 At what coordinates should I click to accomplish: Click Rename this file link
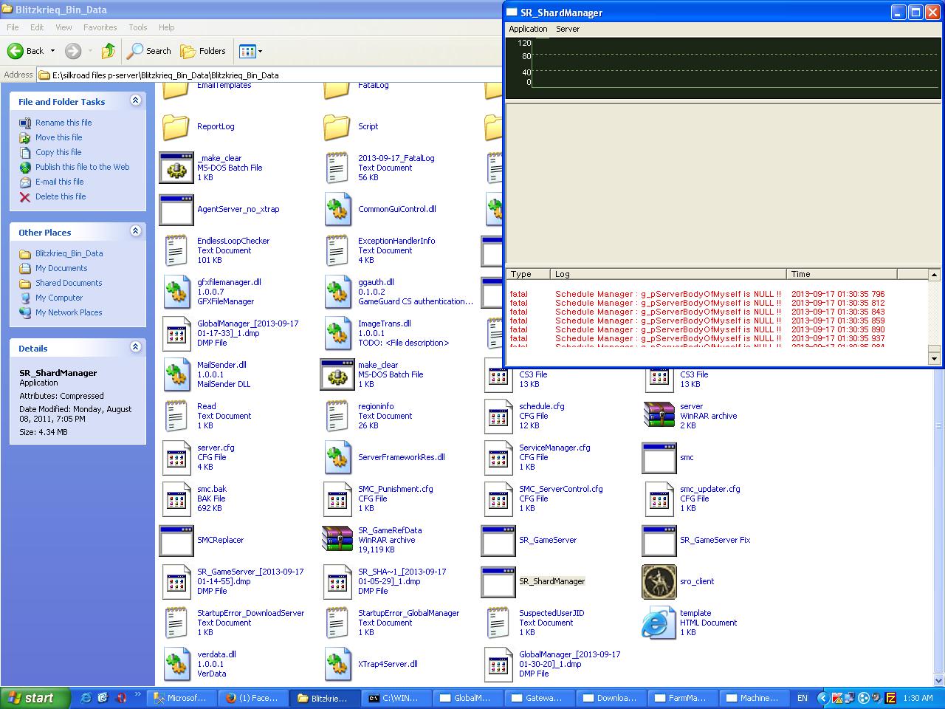63,123
